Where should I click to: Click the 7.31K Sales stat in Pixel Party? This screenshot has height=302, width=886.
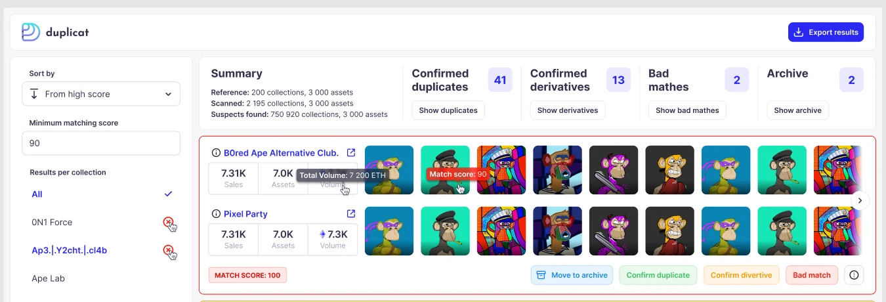pyautogui.click(x=234, y=239)
